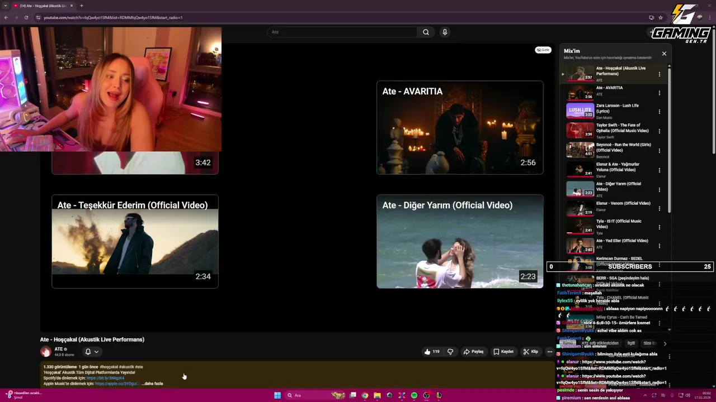Go back with browser back arrow
The image size is (716, 402).
coord(6,17)
